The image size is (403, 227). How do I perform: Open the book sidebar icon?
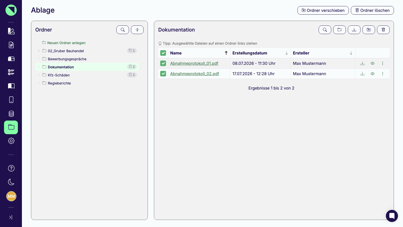11,86
